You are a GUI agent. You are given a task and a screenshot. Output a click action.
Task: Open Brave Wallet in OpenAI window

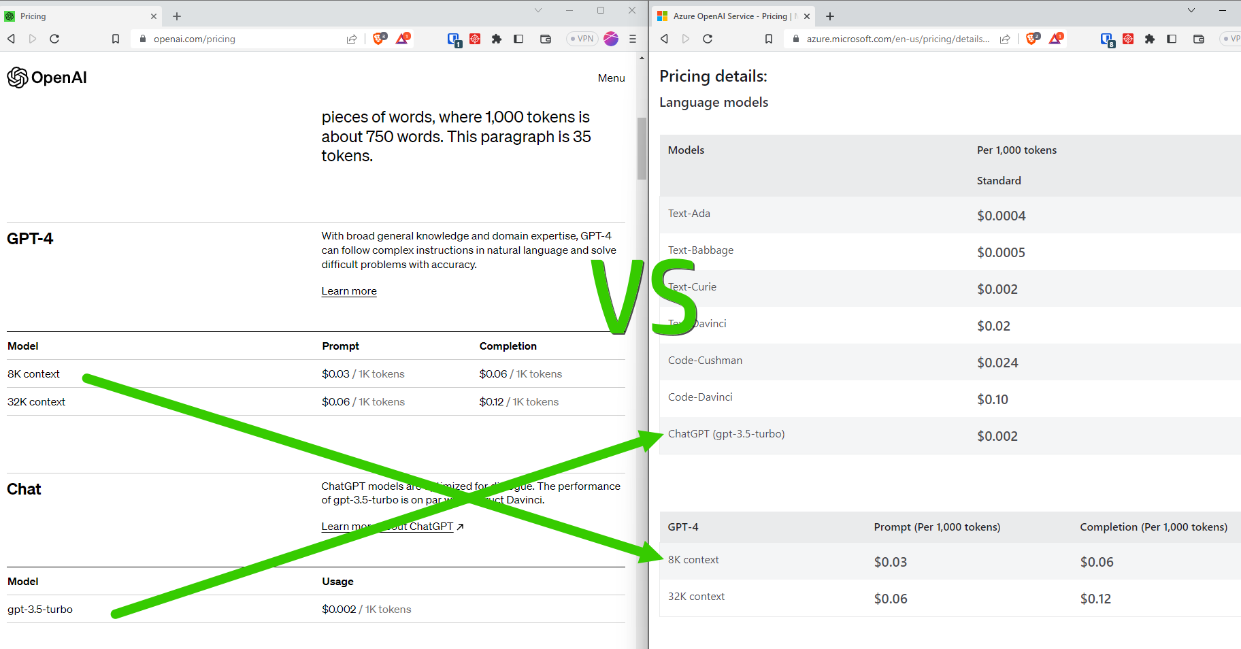[x=546, y=39]
